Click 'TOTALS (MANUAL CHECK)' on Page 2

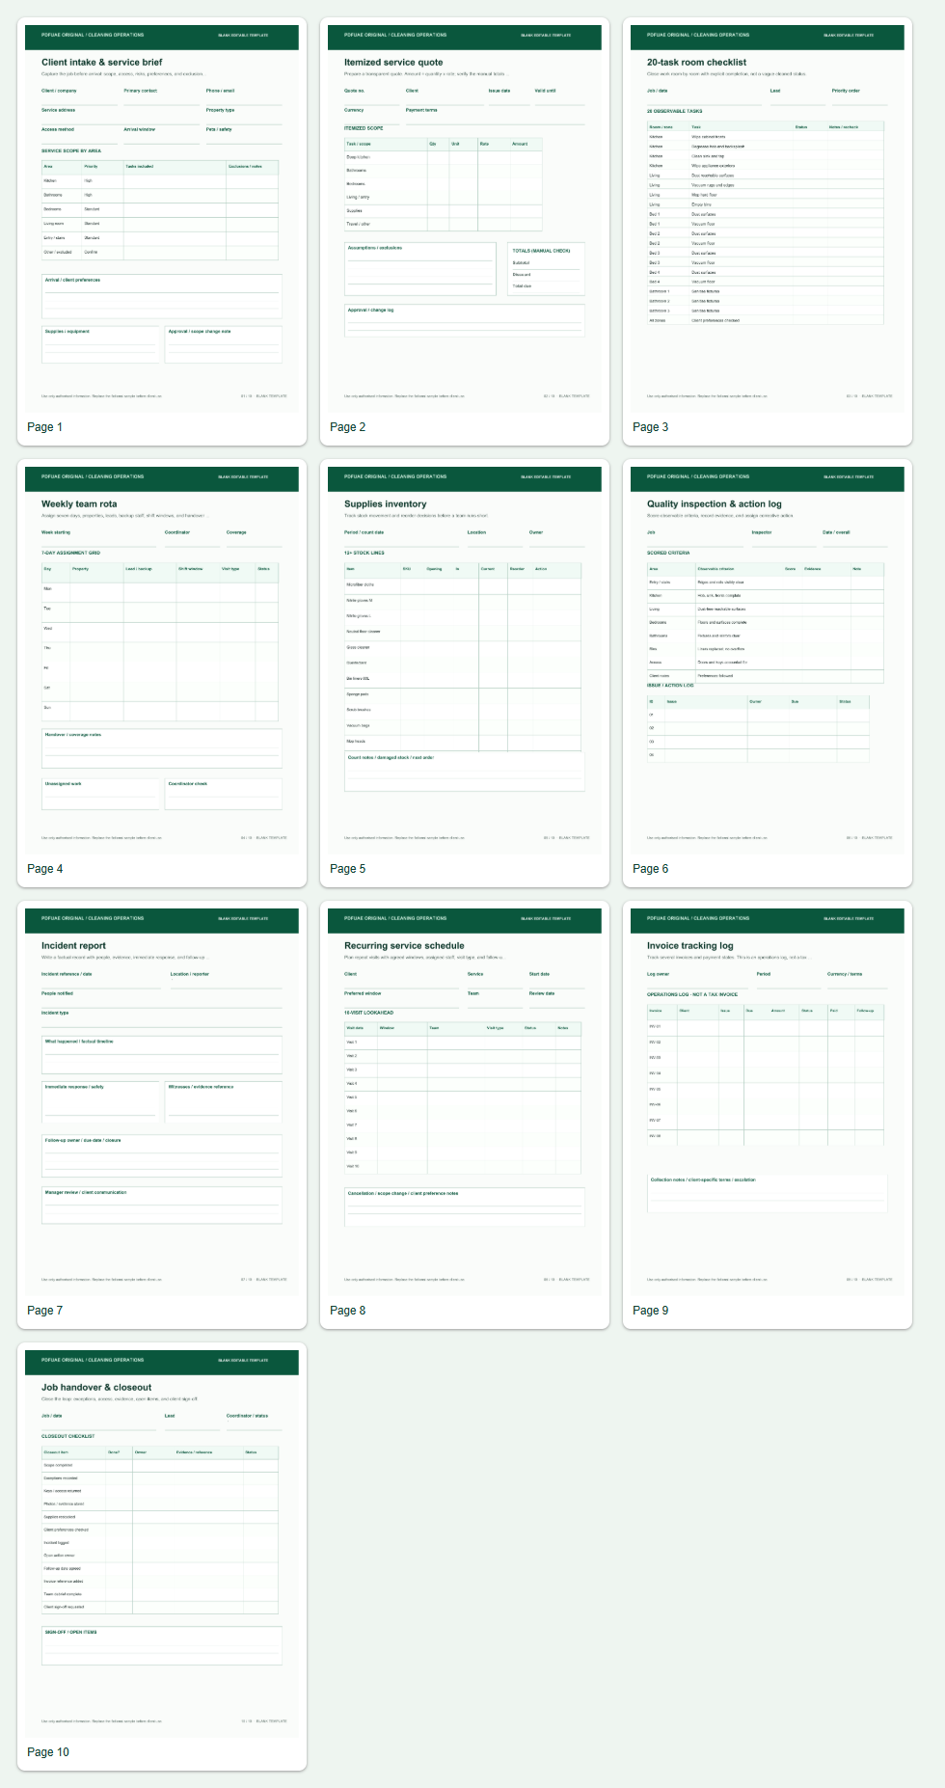[541, 251]
